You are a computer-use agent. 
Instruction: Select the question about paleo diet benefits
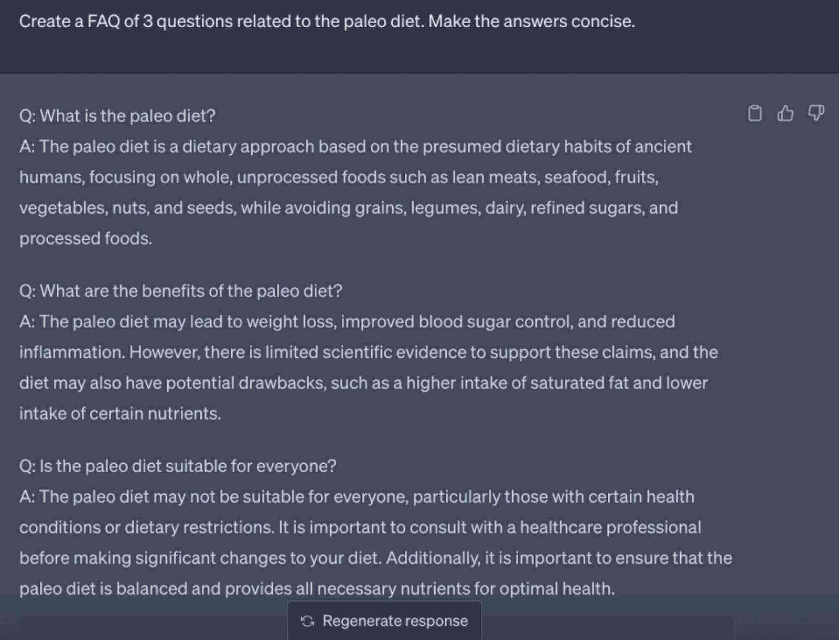pos(181,291)
